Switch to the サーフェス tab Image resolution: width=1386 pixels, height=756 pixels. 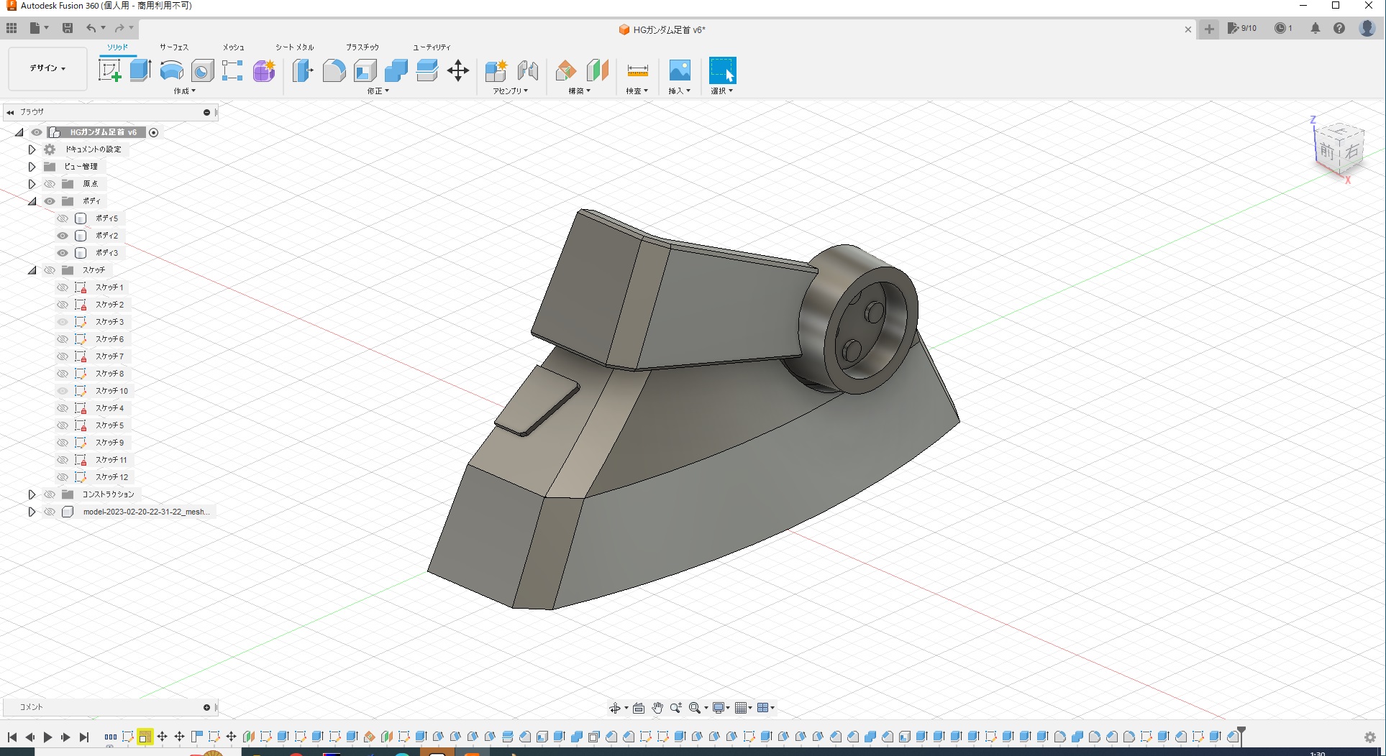[174, 47]
